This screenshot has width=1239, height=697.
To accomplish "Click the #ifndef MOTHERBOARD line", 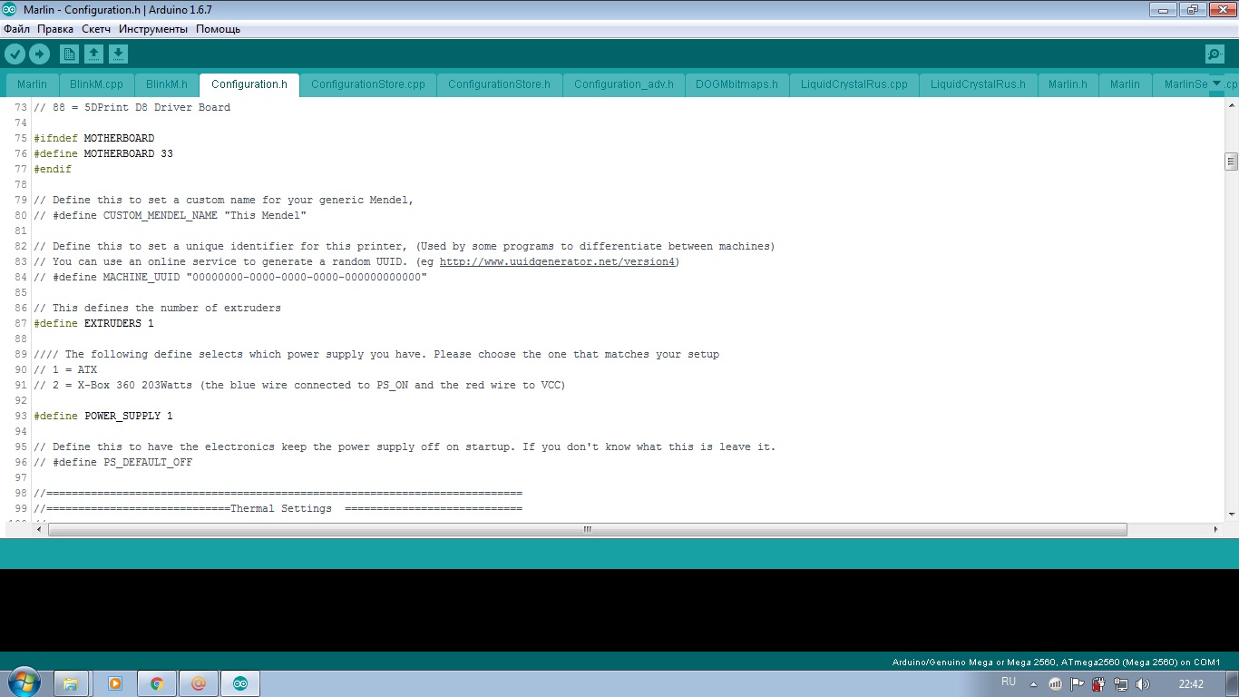I will [93, 138].
